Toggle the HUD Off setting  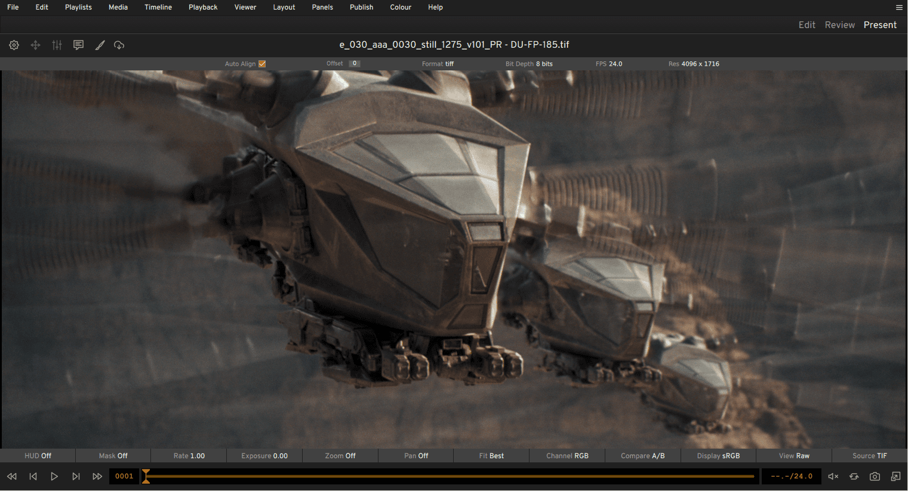pyautogui.click(x=38, y=456)
